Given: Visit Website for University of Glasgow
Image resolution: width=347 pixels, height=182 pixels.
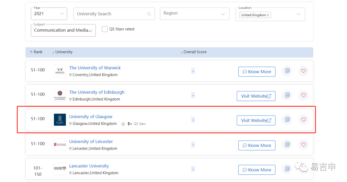Looking at the screenshot, I should click(256, 121).
